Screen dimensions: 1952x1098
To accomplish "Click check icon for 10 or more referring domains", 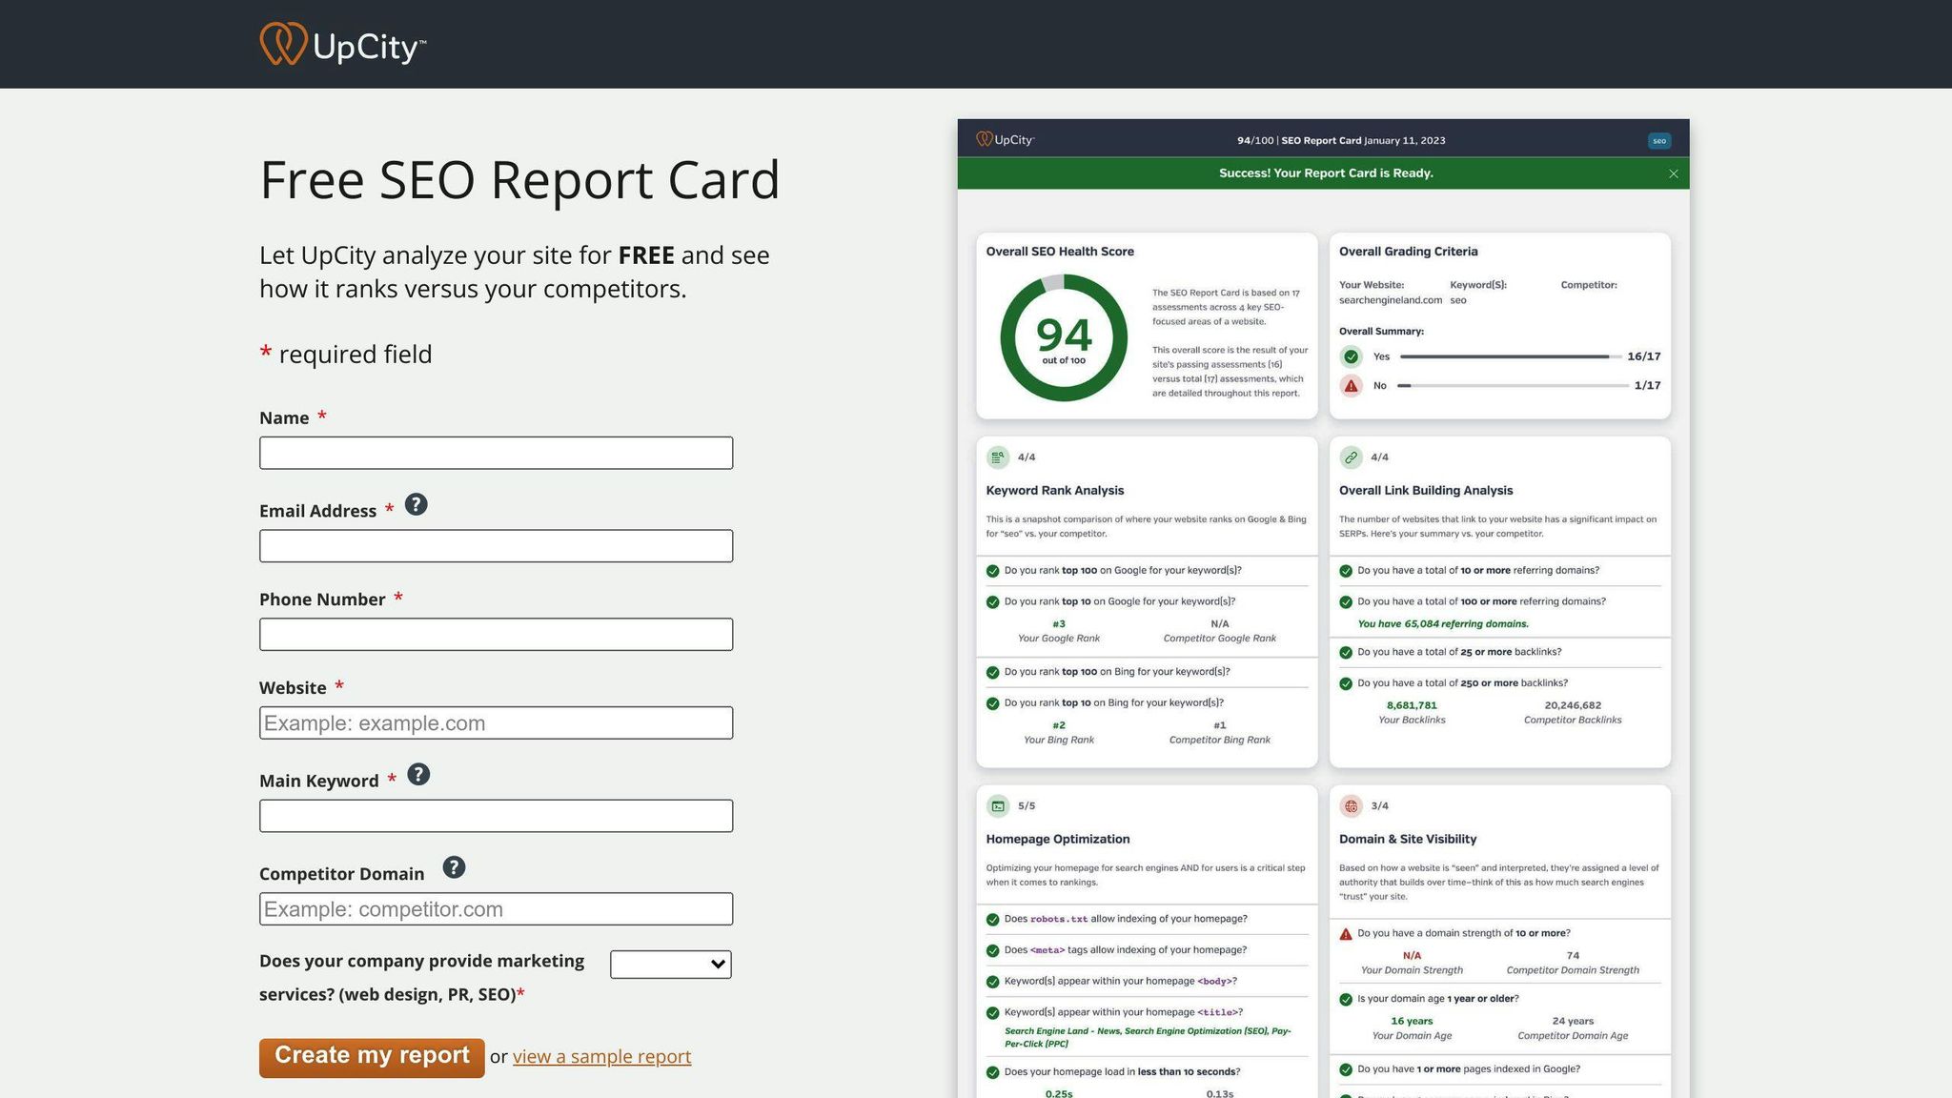I will [x=1346, y=571].
